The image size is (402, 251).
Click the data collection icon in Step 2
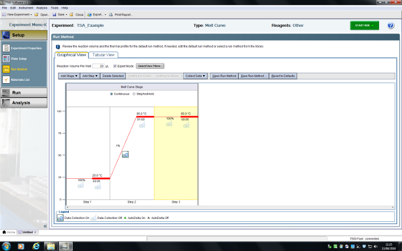[125, 154]
